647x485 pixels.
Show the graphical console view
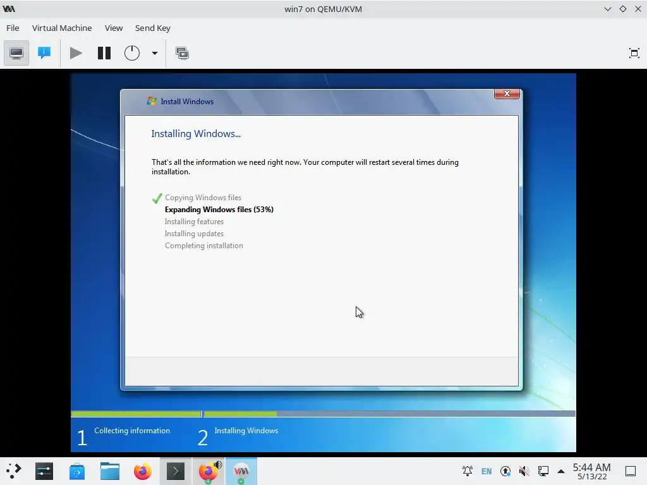(16, 53)
